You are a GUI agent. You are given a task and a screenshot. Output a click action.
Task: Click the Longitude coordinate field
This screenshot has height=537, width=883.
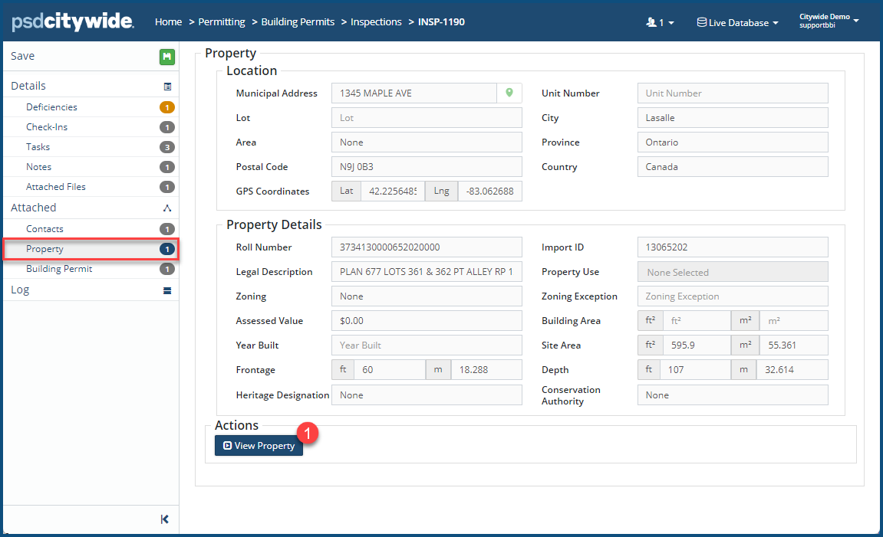490,192
